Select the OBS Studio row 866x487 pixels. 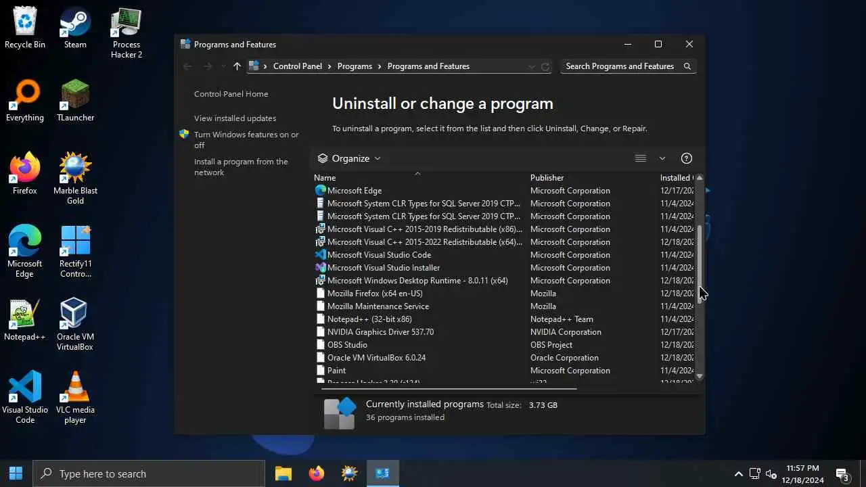(x=503, y=345)
